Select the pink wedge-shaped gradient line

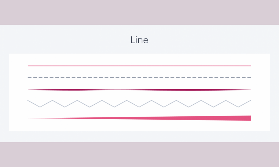pyautogui.click(x=139, y=118)
